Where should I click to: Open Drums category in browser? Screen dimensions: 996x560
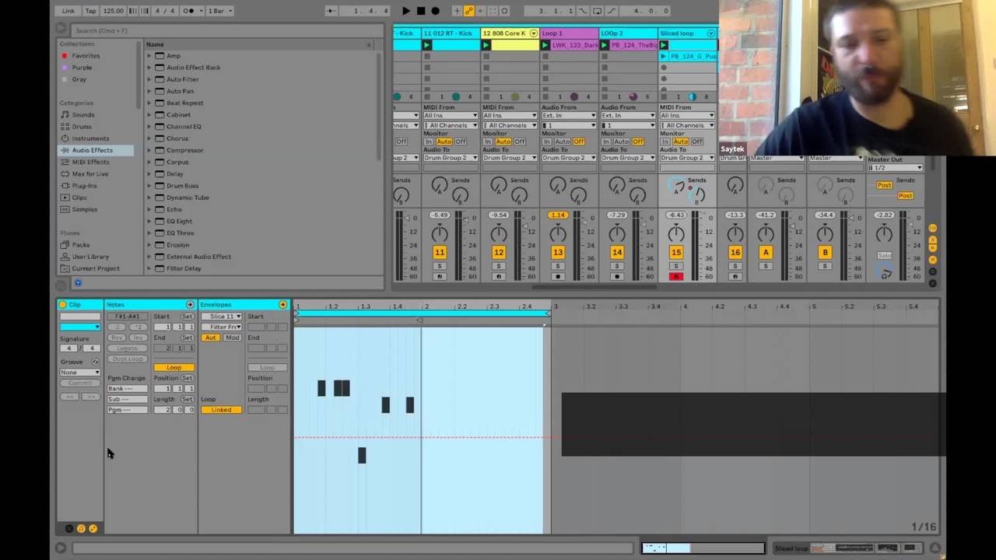click(82, 127)
